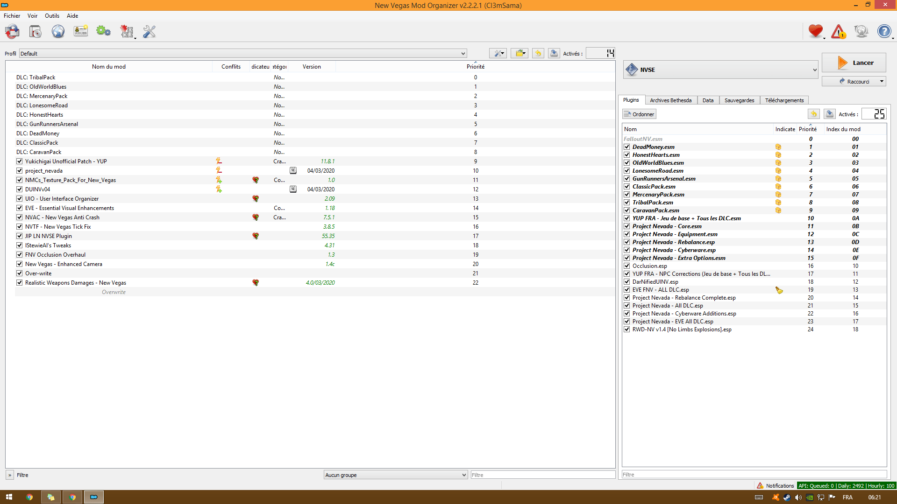This screenshot has height=504, width=897.
Task: Expand the filter panel arrow beside Filtre
Action: tap(10, 475)
